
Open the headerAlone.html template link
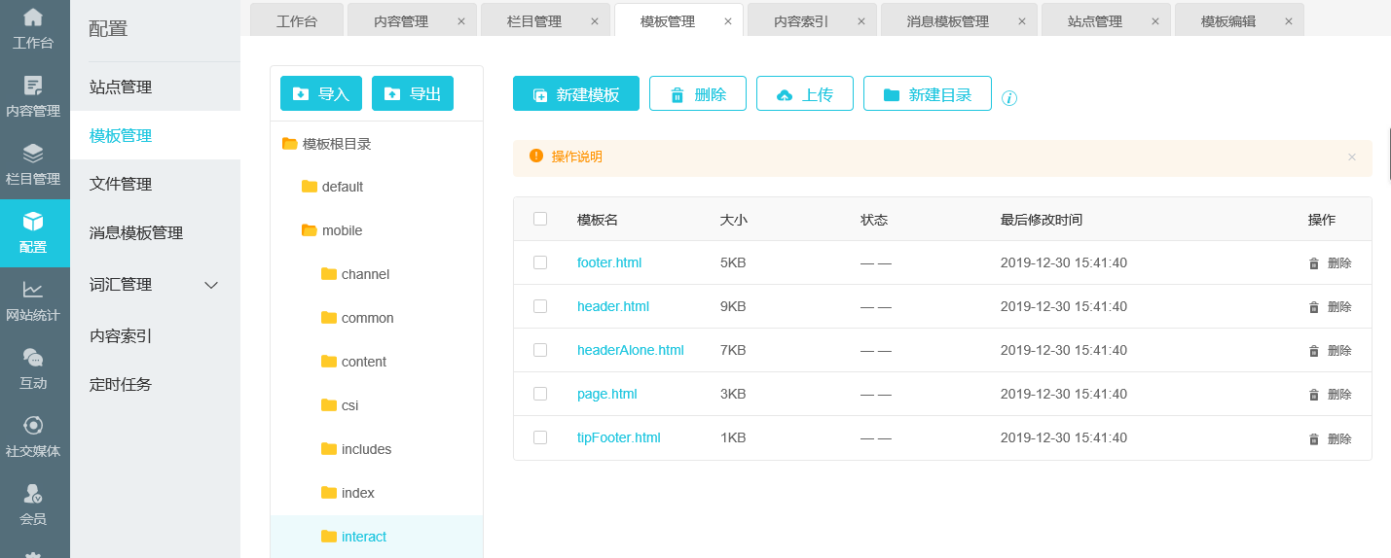(630, 350)
